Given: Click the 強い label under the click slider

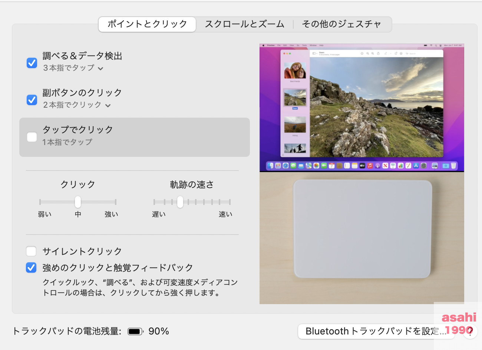Looking at the screenshot, I should pos(111,214).
